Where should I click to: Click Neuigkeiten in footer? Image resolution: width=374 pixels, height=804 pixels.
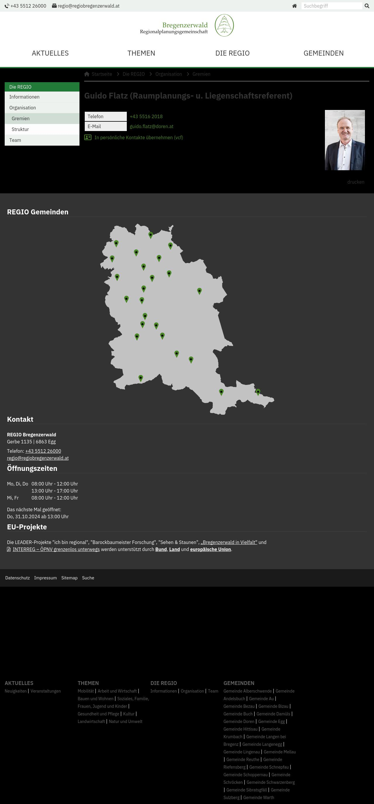click(15, 691)
